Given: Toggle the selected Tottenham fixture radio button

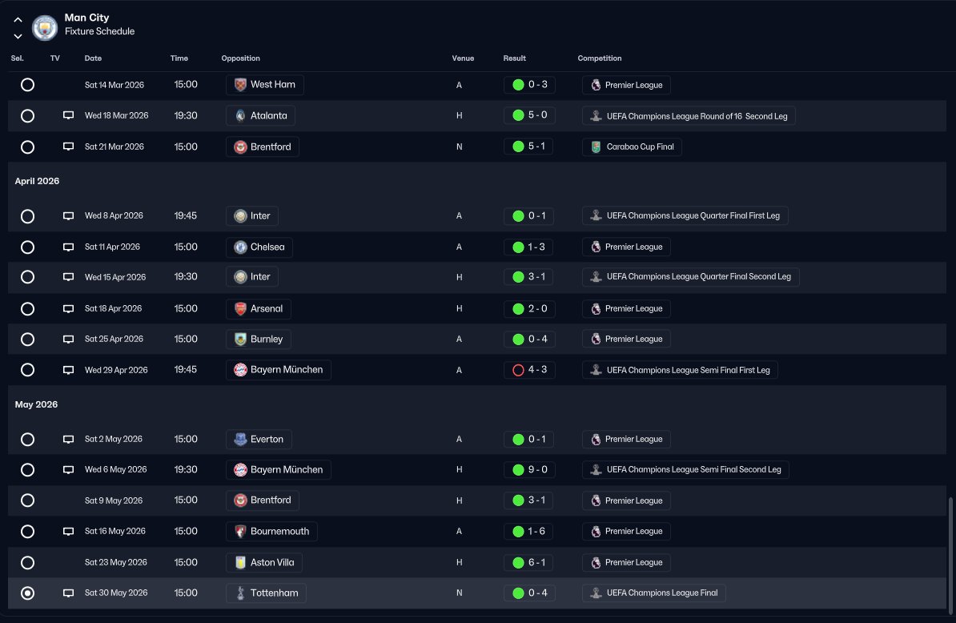Looking at the screenshot, I should coord(27,593).
